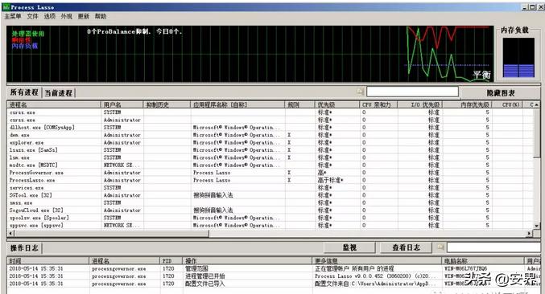Select the msdtc.exe [MSDTC] process row
The height and width of the screenshot is (294, 545).
pyautogui.click(x=270, y=165)
